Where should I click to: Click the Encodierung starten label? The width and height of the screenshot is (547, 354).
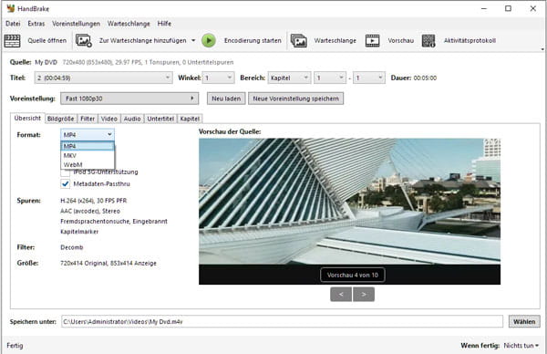click(253, 40)
